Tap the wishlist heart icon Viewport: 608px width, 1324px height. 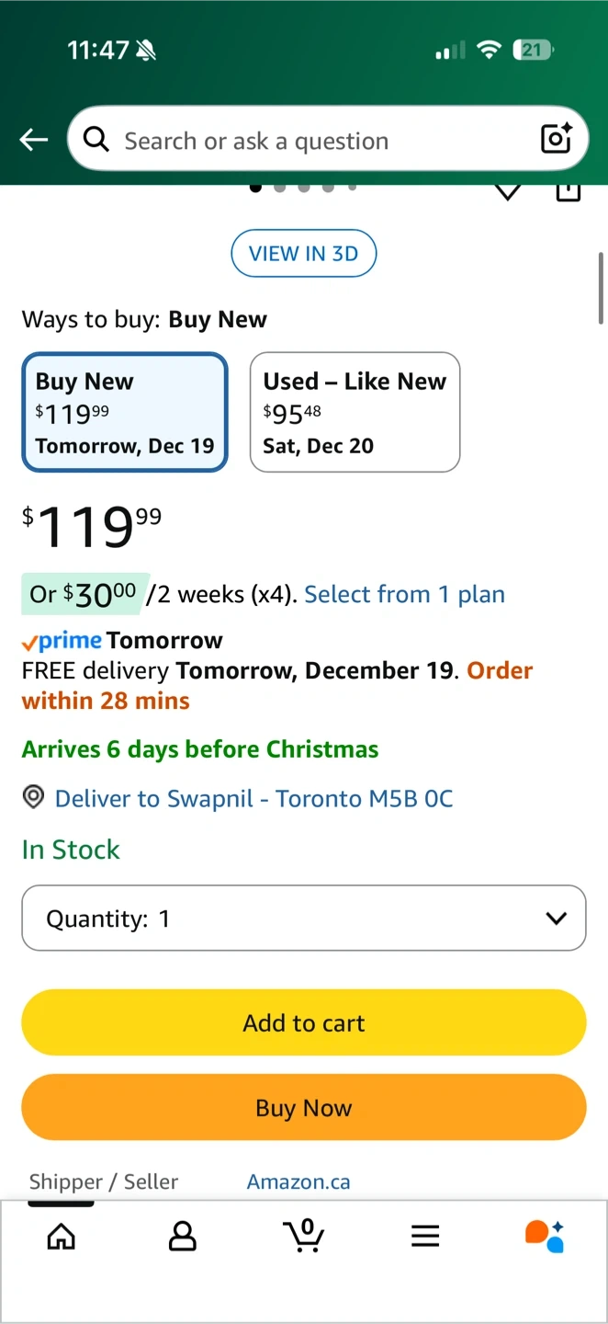click(x=508, y=192)
